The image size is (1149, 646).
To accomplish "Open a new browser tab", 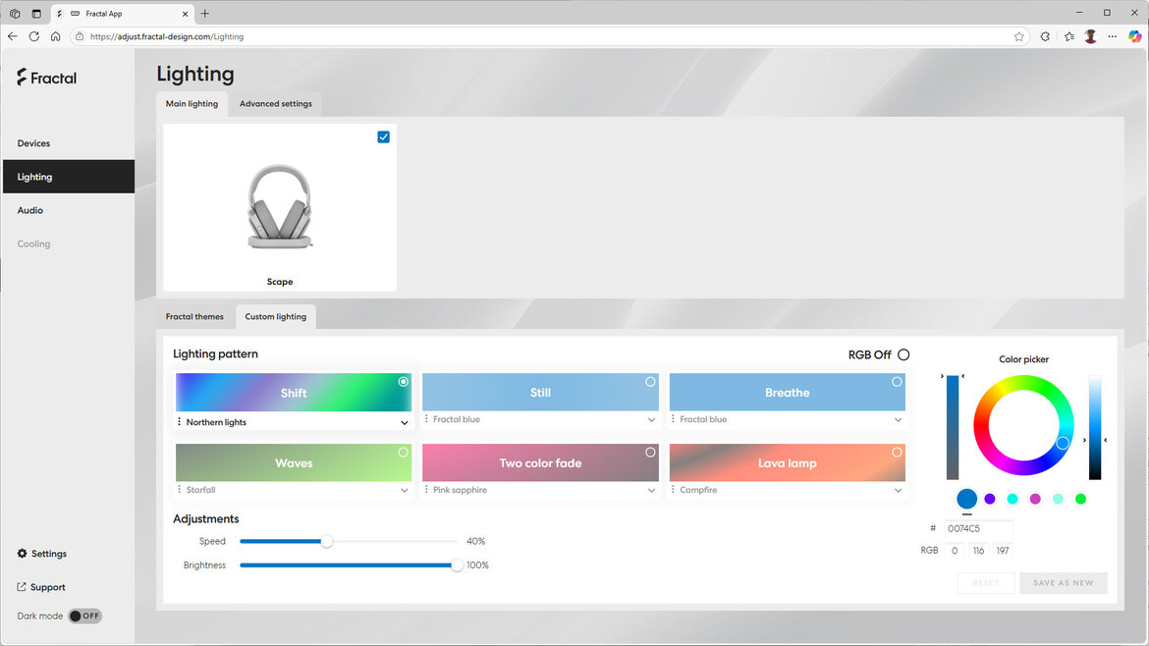I will [x=205, y=13].
